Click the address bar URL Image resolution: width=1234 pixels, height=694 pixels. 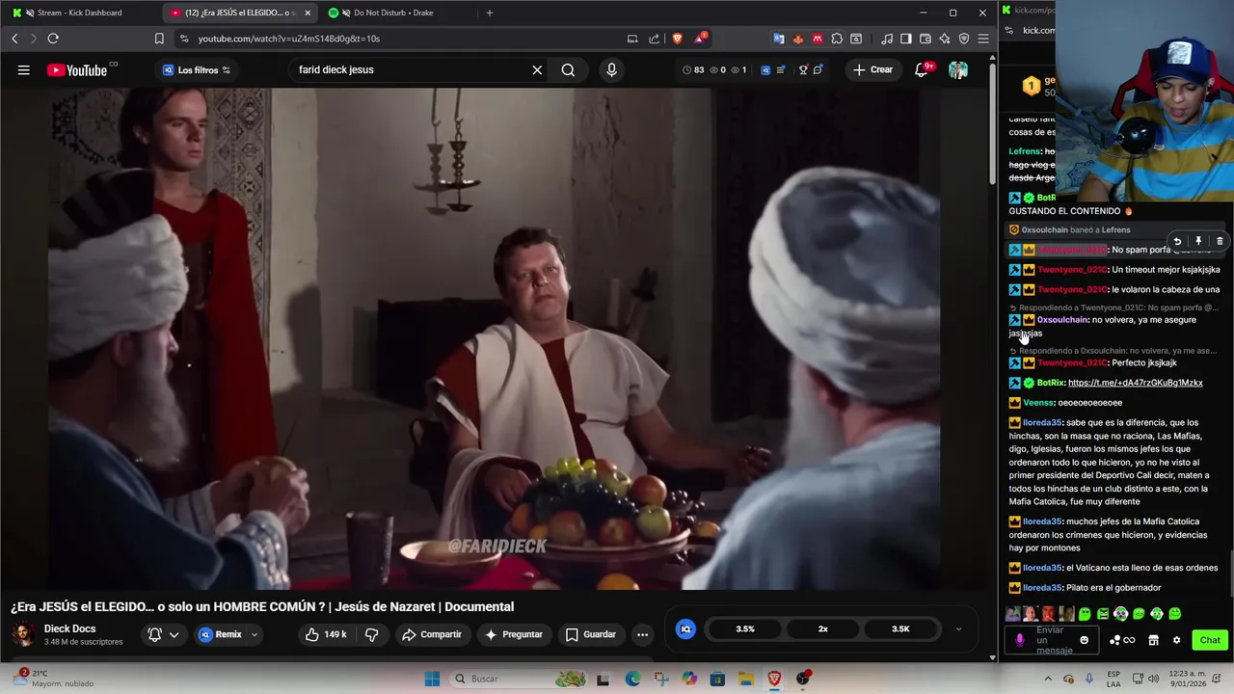point(289,39)
